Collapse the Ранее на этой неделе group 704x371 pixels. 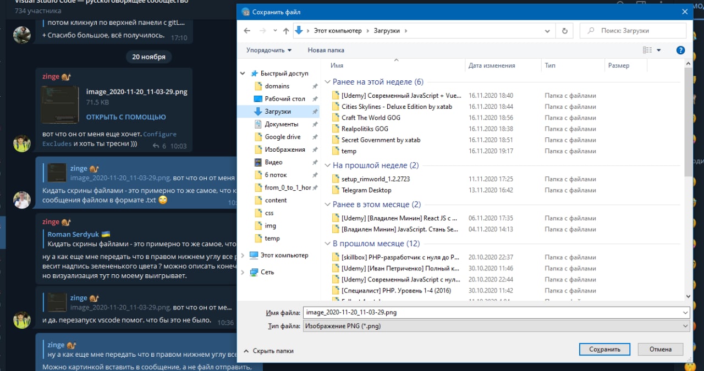click(327, 82)
